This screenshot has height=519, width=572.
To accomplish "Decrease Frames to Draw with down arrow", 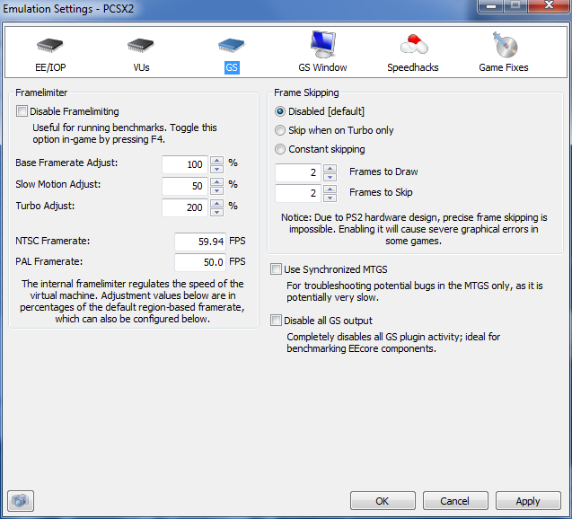I will pos(330,177).
